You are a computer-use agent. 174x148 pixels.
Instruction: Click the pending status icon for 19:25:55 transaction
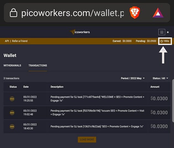click(12, 99)
